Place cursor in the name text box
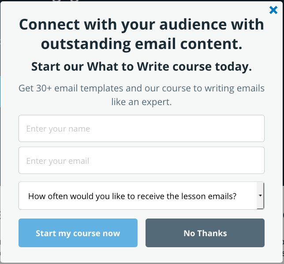This screenshot has width=284, height=264. (142, 128)
